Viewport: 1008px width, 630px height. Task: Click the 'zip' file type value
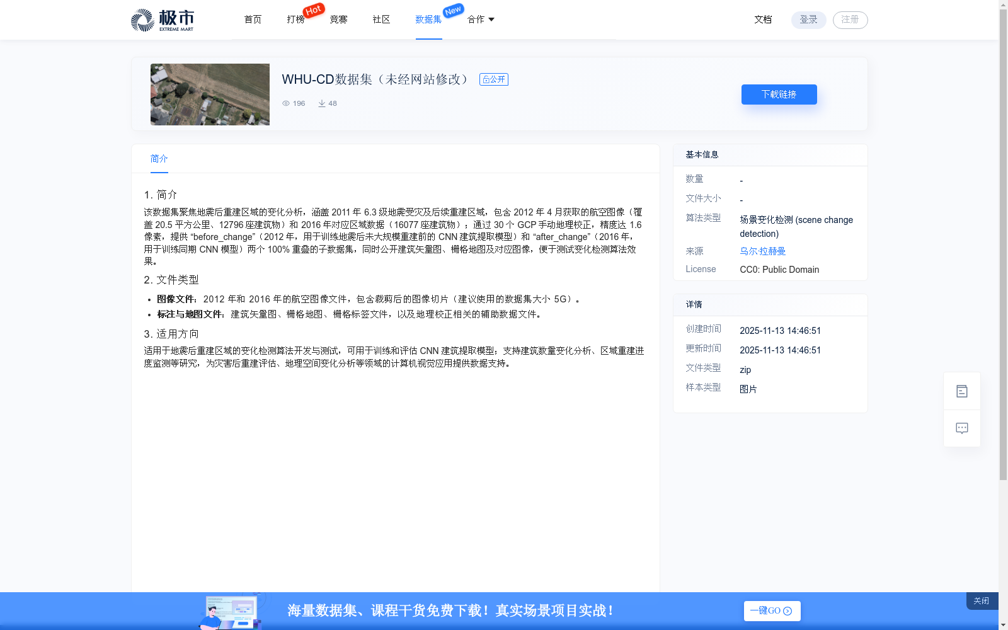(x=745, y=370)
